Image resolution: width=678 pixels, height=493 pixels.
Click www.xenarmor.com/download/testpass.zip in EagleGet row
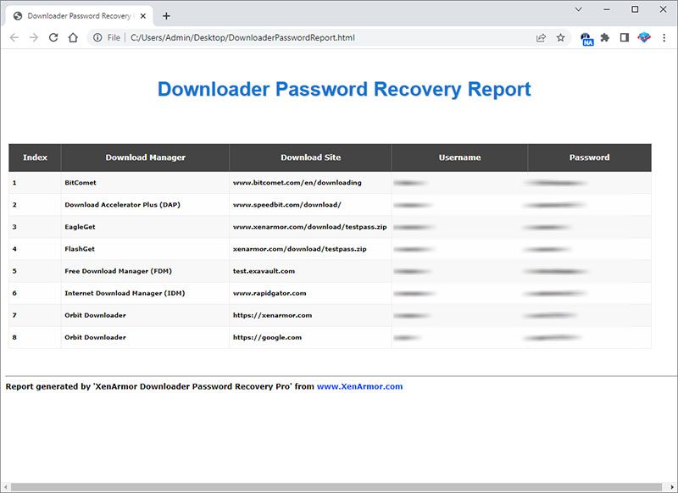[x=309, y=226]
